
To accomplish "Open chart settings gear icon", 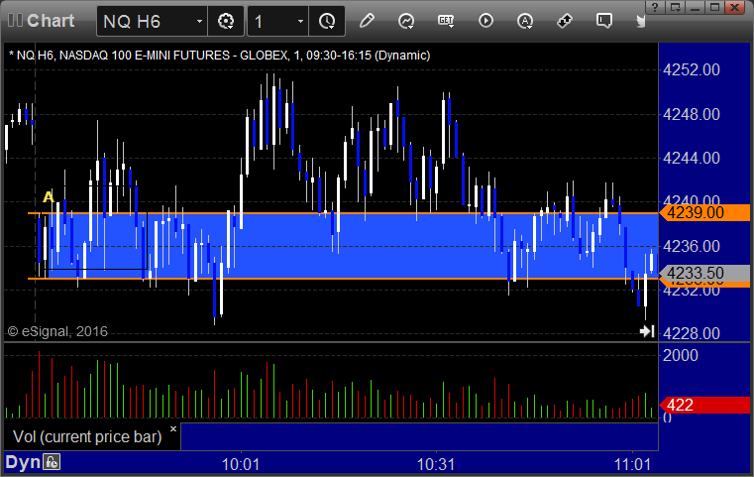I will pyautogui.click(x=226, y=21).
